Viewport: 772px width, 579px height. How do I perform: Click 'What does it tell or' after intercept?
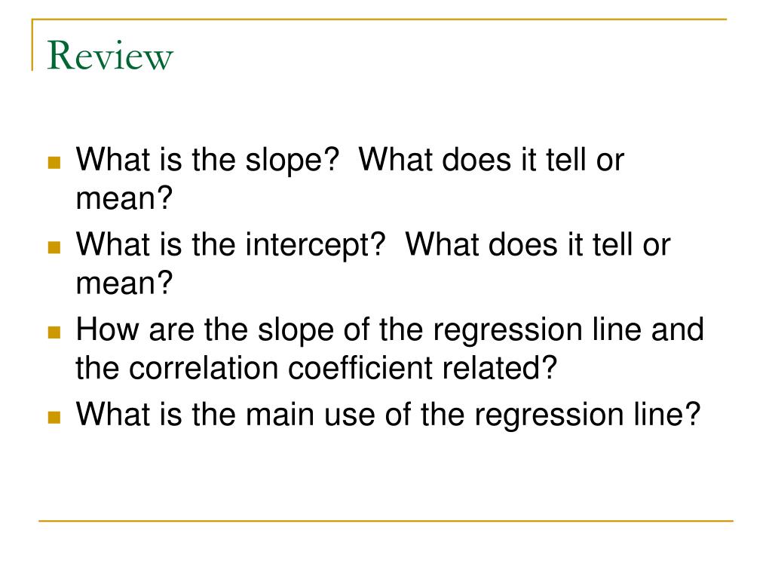pyautogui.click(x=538, y=245)
